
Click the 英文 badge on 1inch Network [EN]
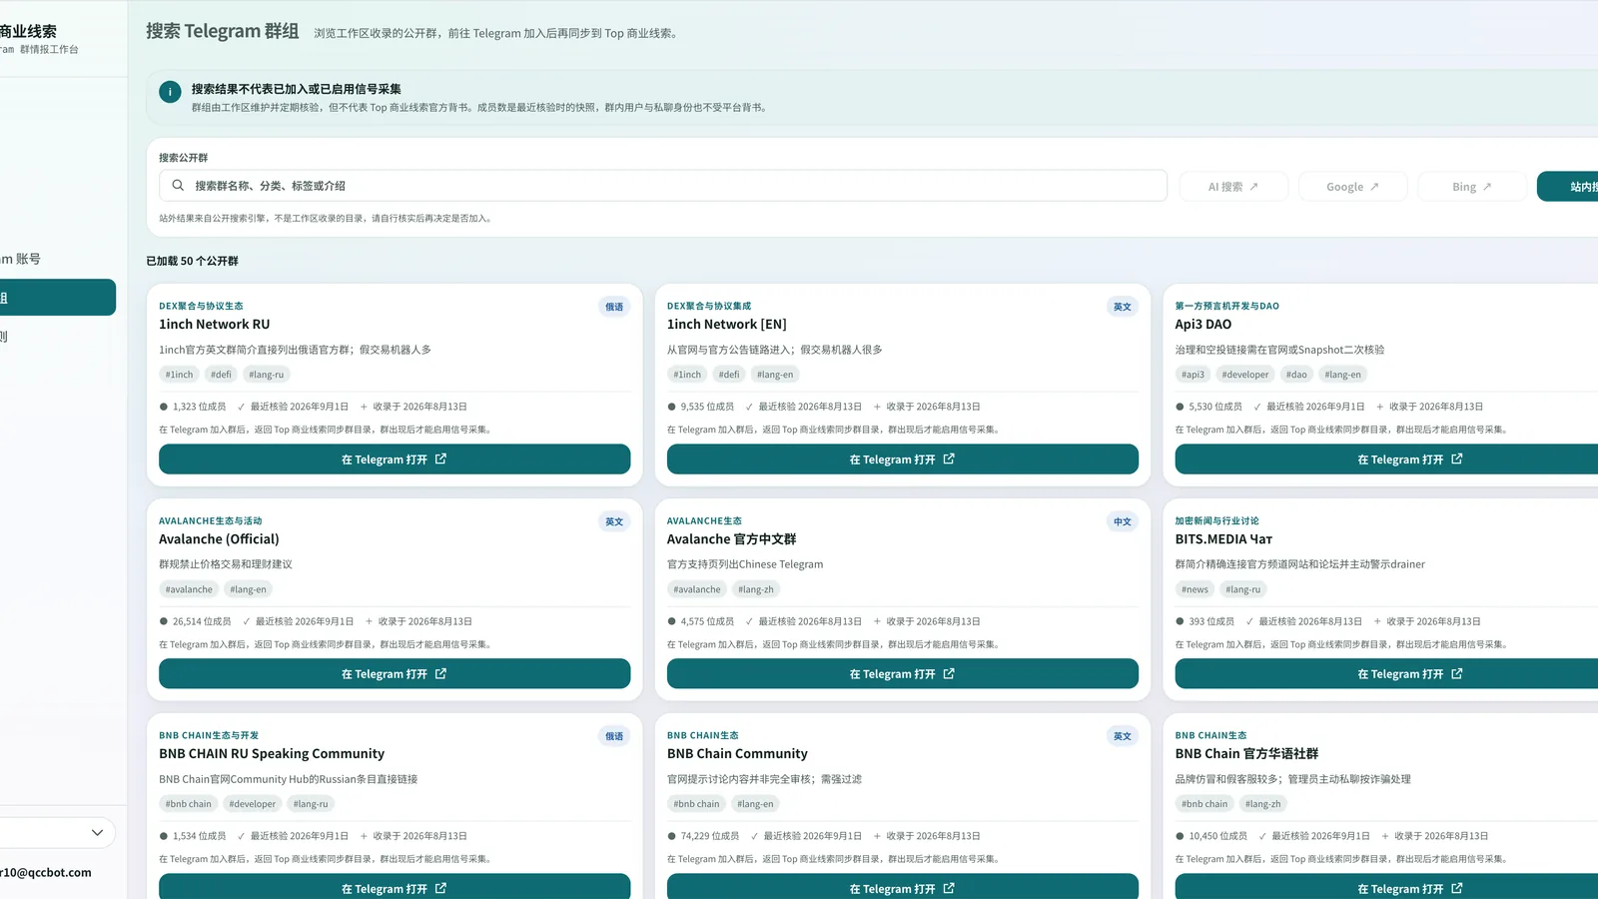pos(1123,307)
